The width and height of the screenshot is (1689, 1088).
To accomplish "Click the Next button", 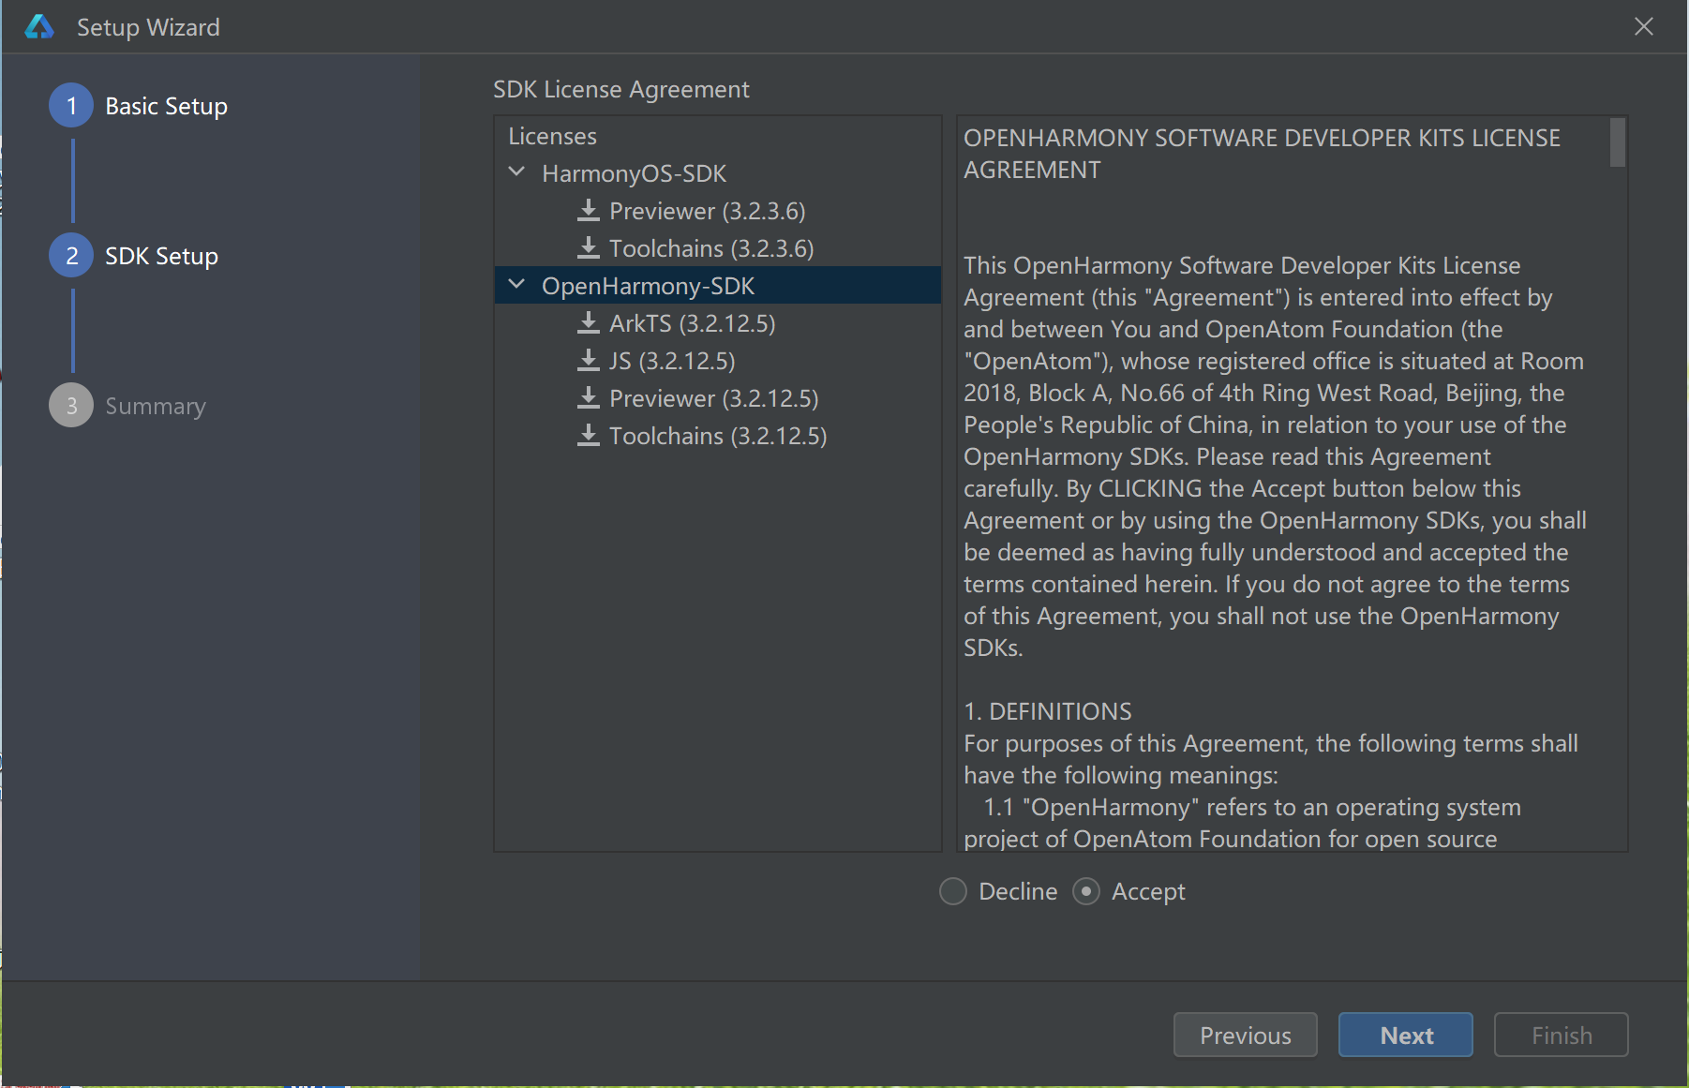I will coord(1406,1035).
